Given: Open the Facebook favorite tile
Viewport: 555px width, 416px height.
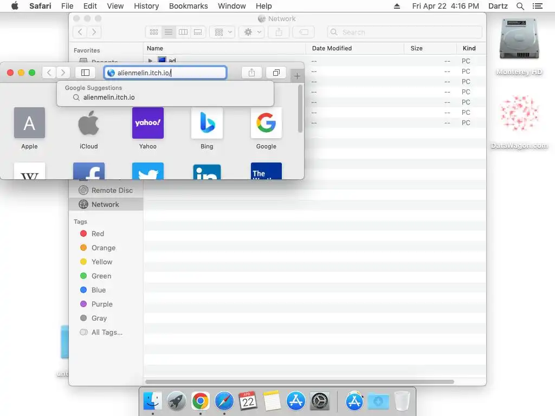Looking at the screenshot, I should pyautogui.click(x=88, y=171).
